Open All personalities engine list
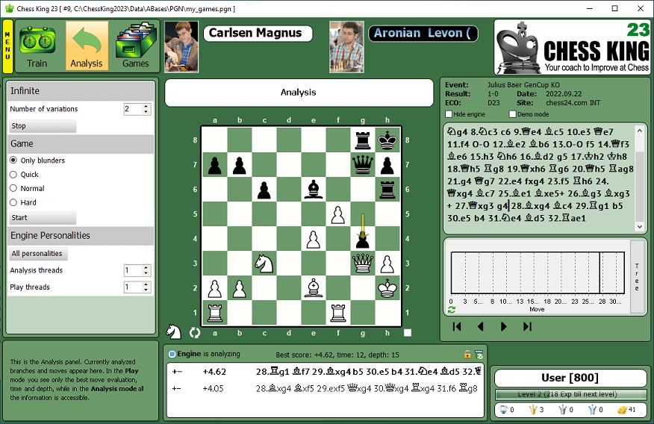 coord(38,254)
